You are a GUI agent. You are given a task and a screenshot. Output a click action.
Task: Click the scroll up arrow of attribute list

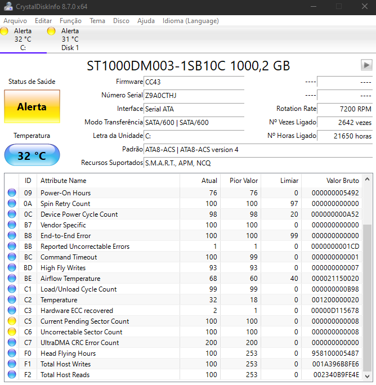(x=367, y=179)
